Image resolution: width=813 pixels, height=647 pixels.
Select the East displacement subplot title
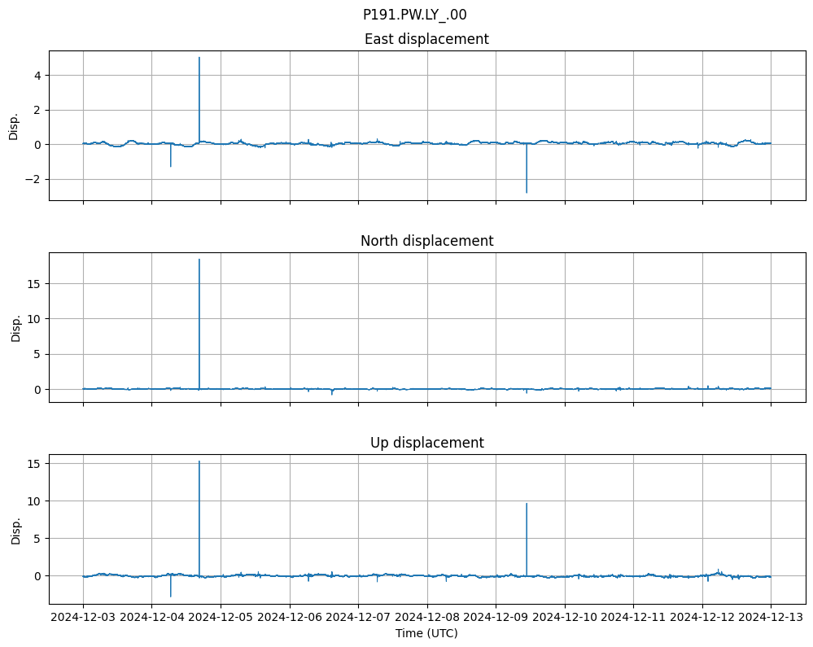click(426, 39)
